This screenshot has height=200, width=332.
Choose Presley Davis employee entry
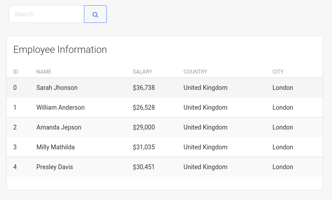55,167
